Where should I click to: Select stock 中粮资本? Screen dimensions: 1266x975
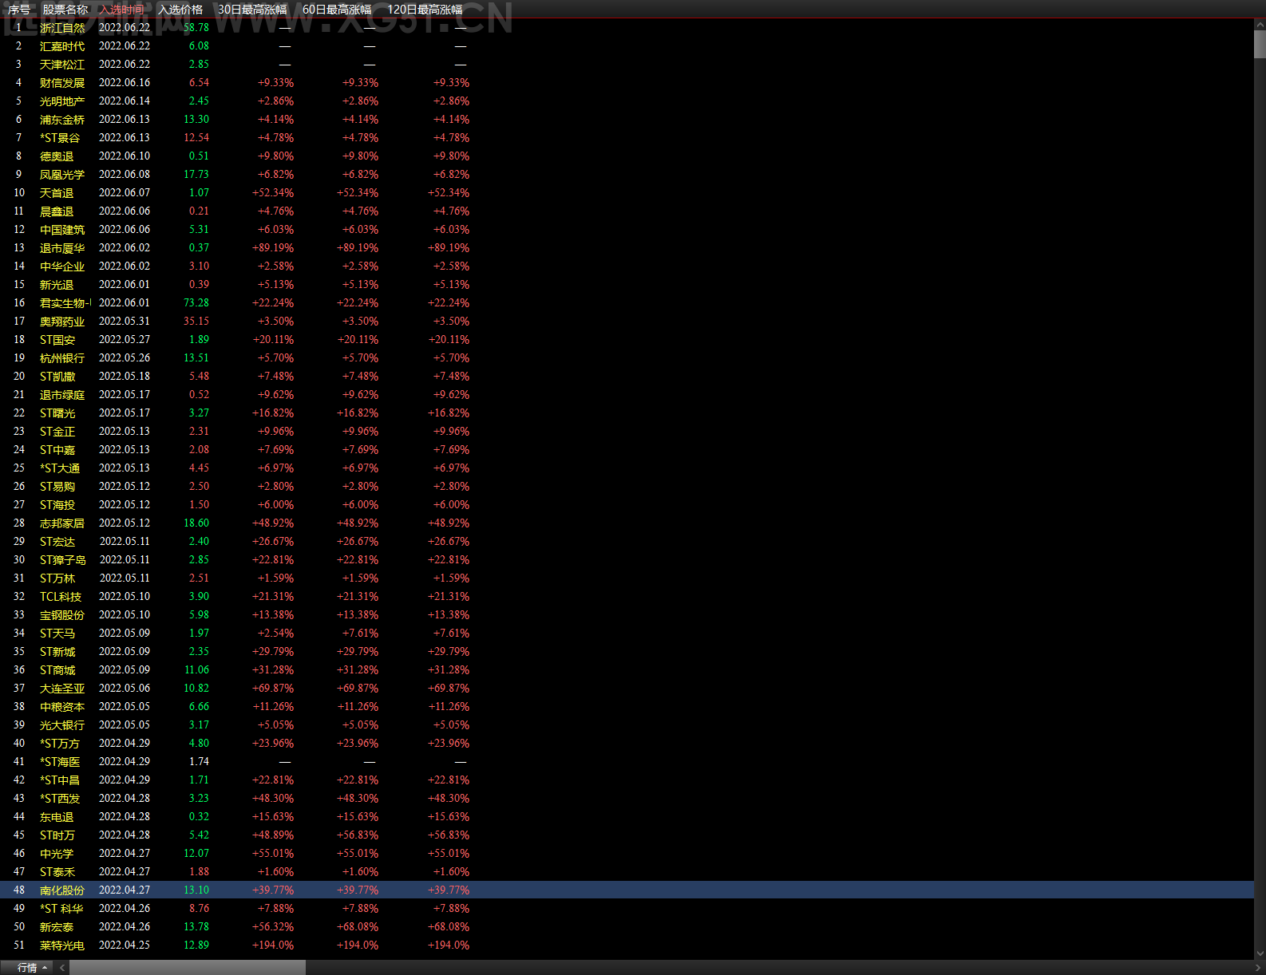(62, 707)
